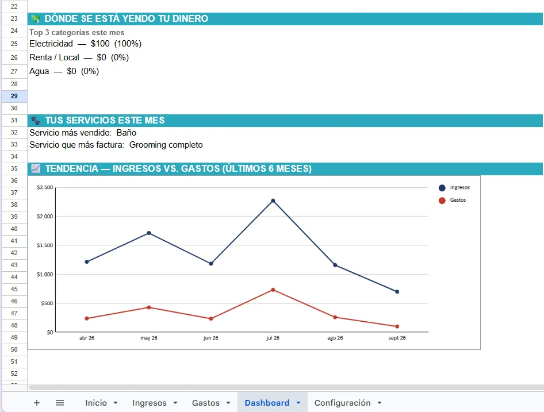Select row header 29

14,96
